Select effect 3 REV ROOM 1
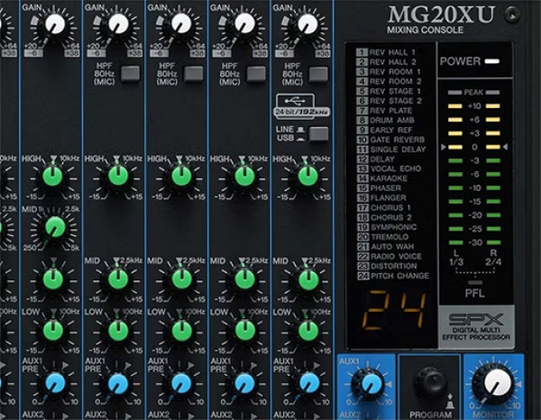541x420 pixels. coord(389,72)
